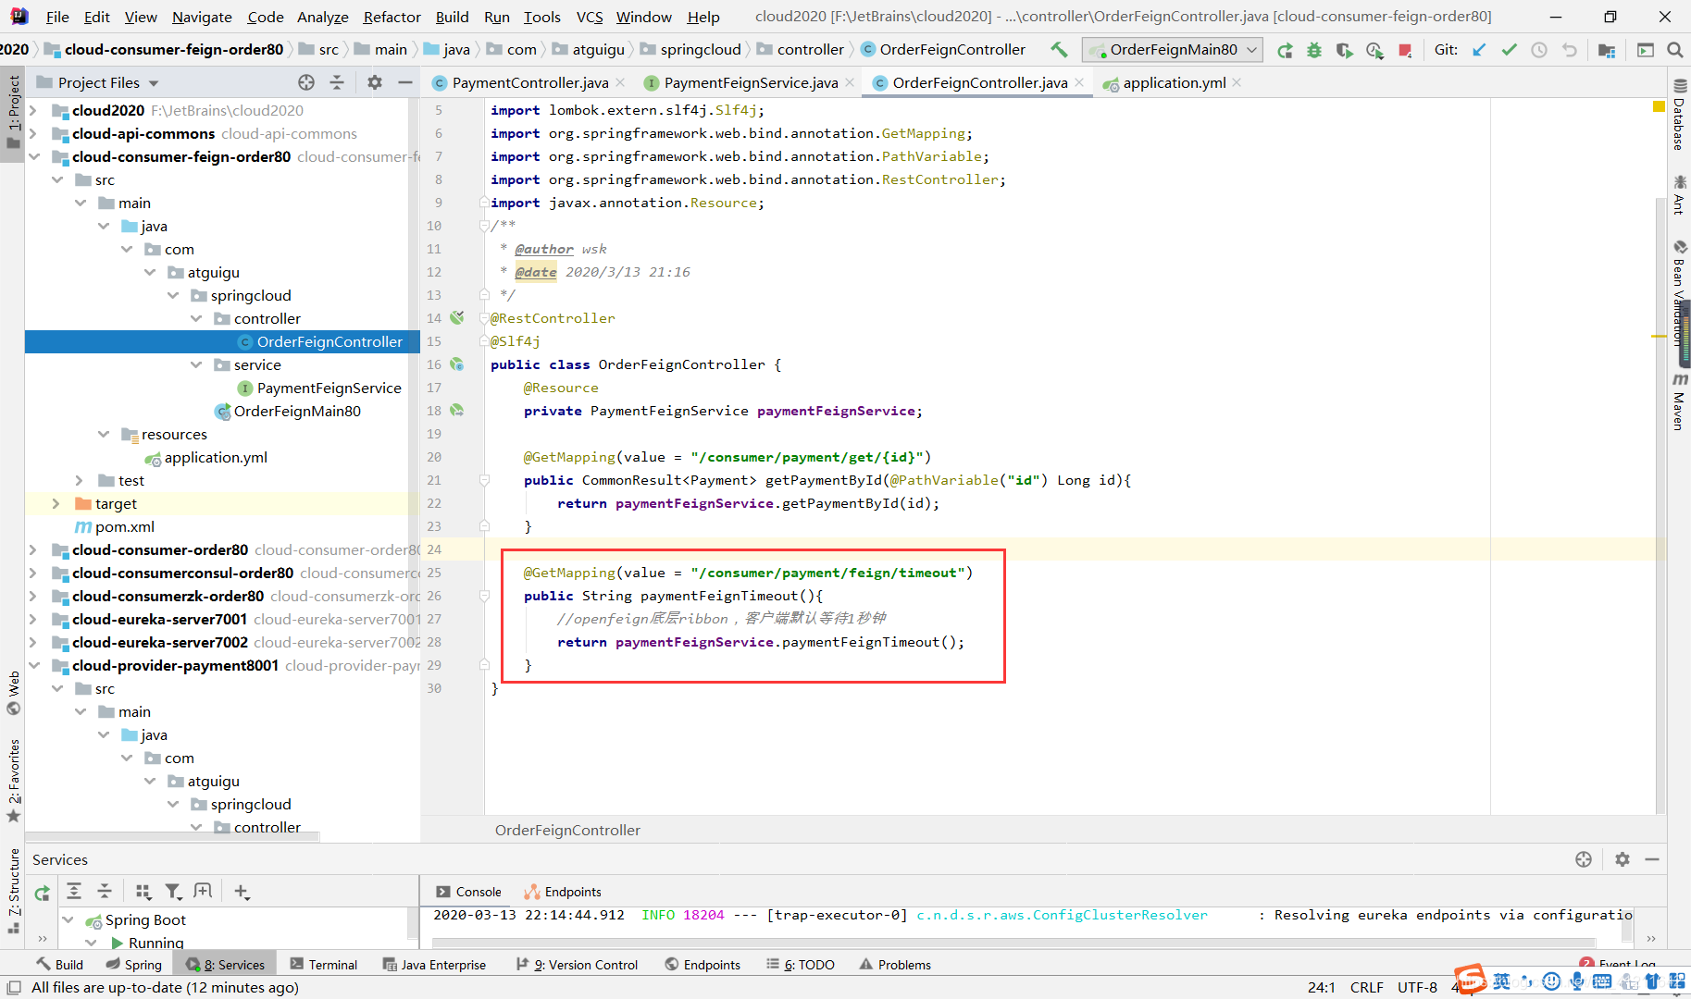
Task: Open the VCS menu
Action: coord(589,17)
